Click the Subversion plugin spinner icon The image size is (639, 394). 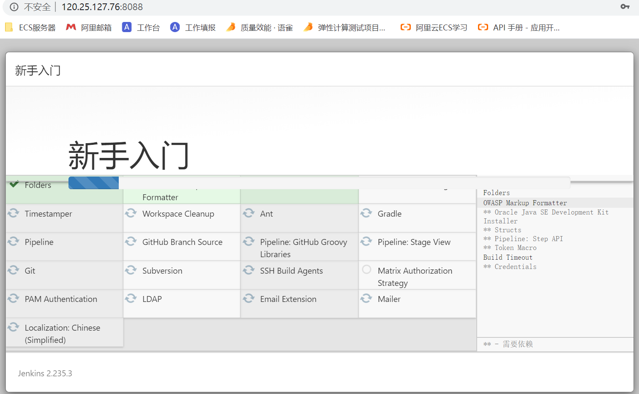131,270
